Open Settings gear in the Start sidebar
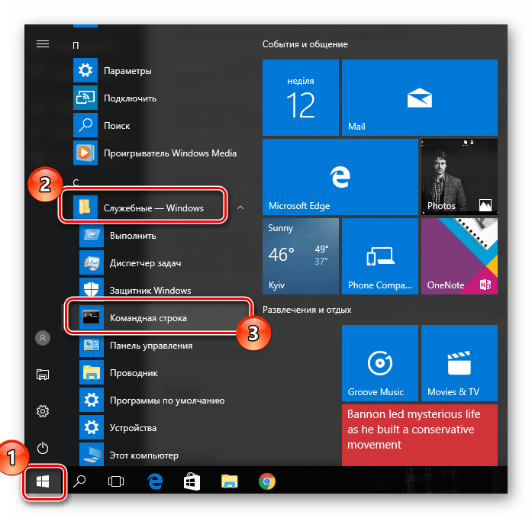This screenshot has height=518, width=532. (43, 411)
